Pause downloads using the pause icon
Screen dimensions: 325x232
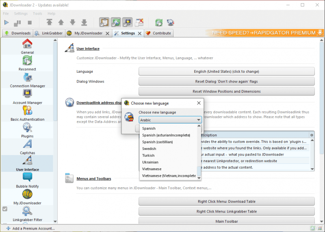(x=17, y=23)
